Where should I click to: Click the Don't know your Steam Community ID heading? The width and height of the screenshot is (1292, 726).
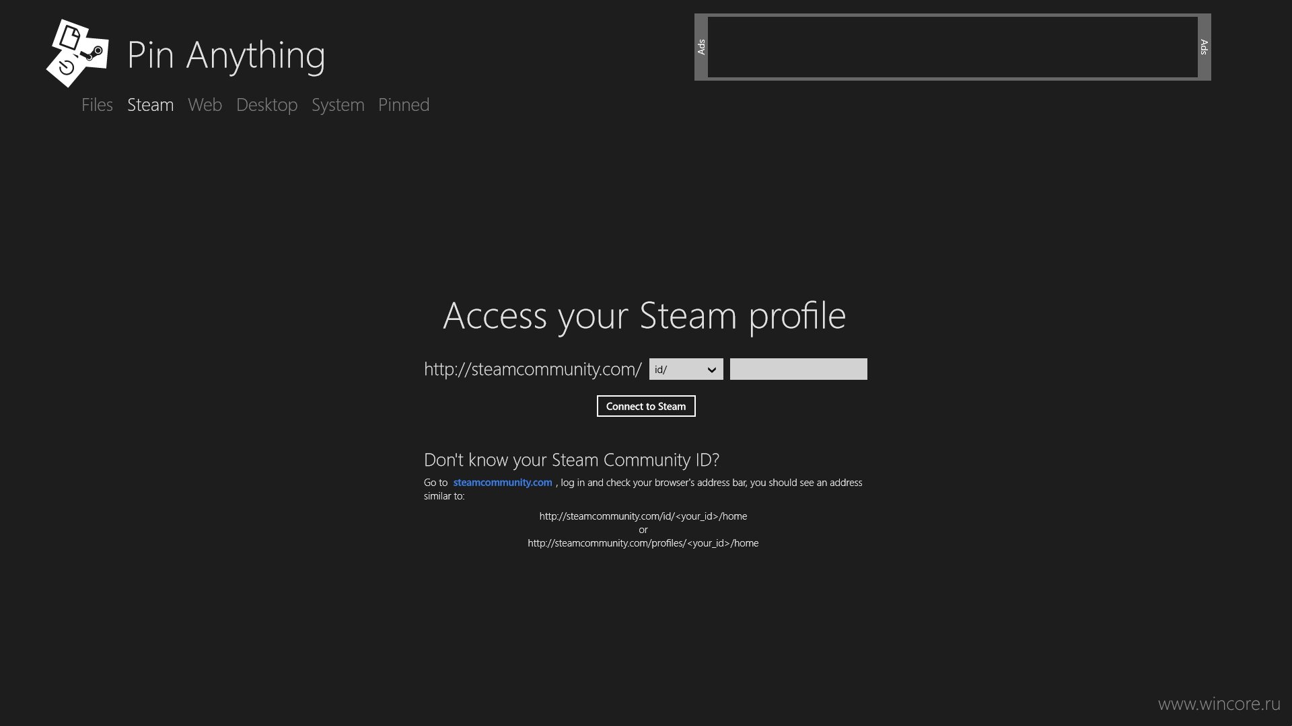coord(571,460)
